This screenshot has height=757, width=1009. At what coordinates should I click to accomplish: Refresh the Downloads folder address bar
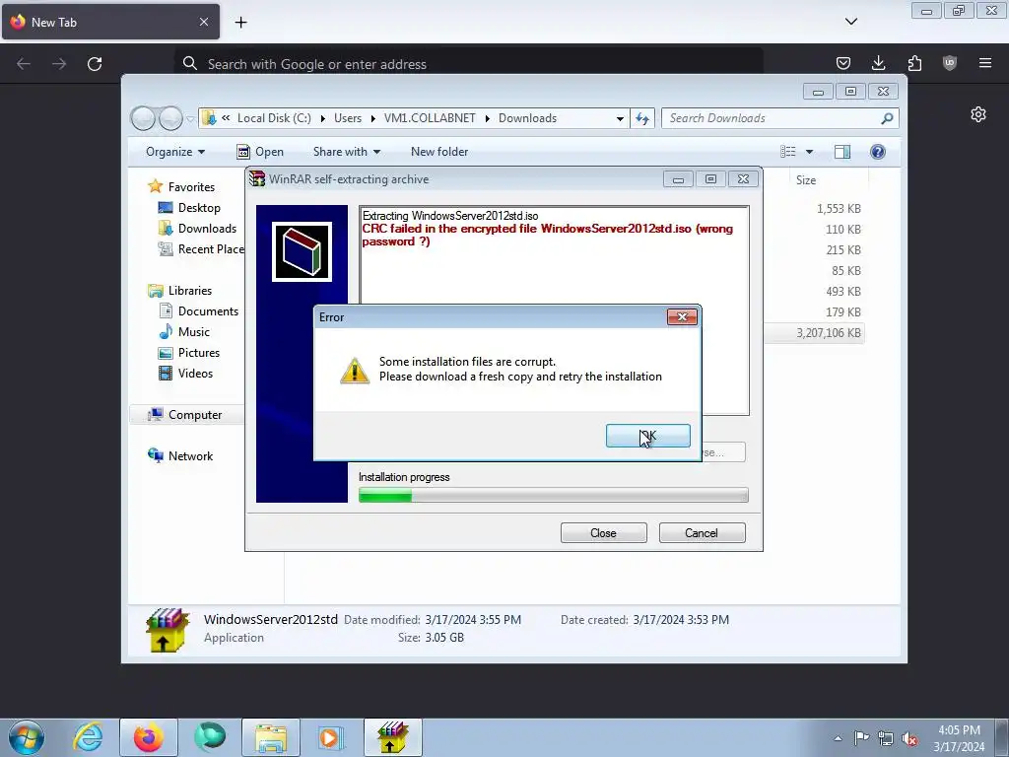642,118
